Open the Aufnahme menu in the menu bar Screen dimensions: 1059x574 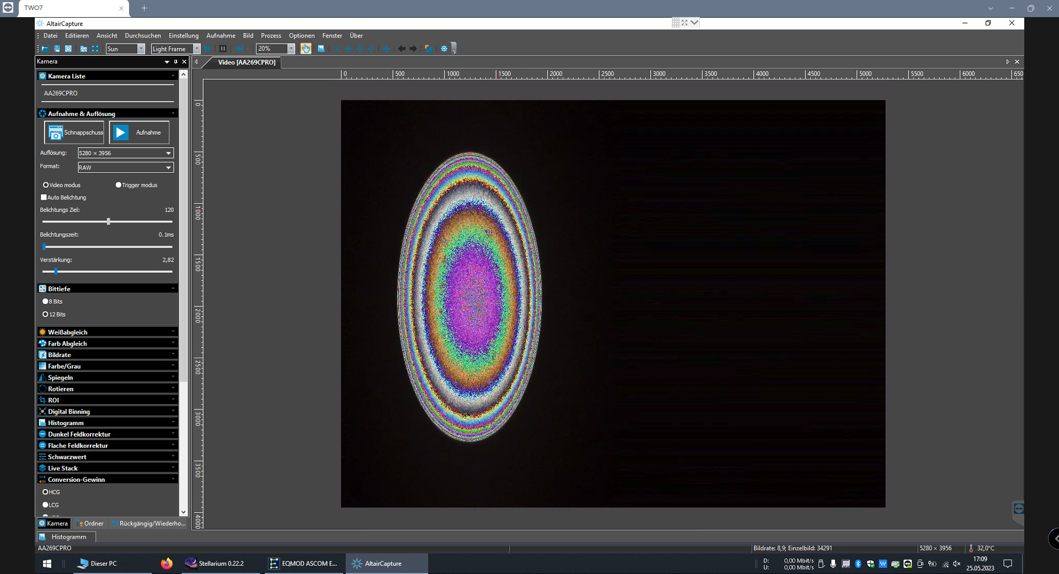click(x=221, y=35)
